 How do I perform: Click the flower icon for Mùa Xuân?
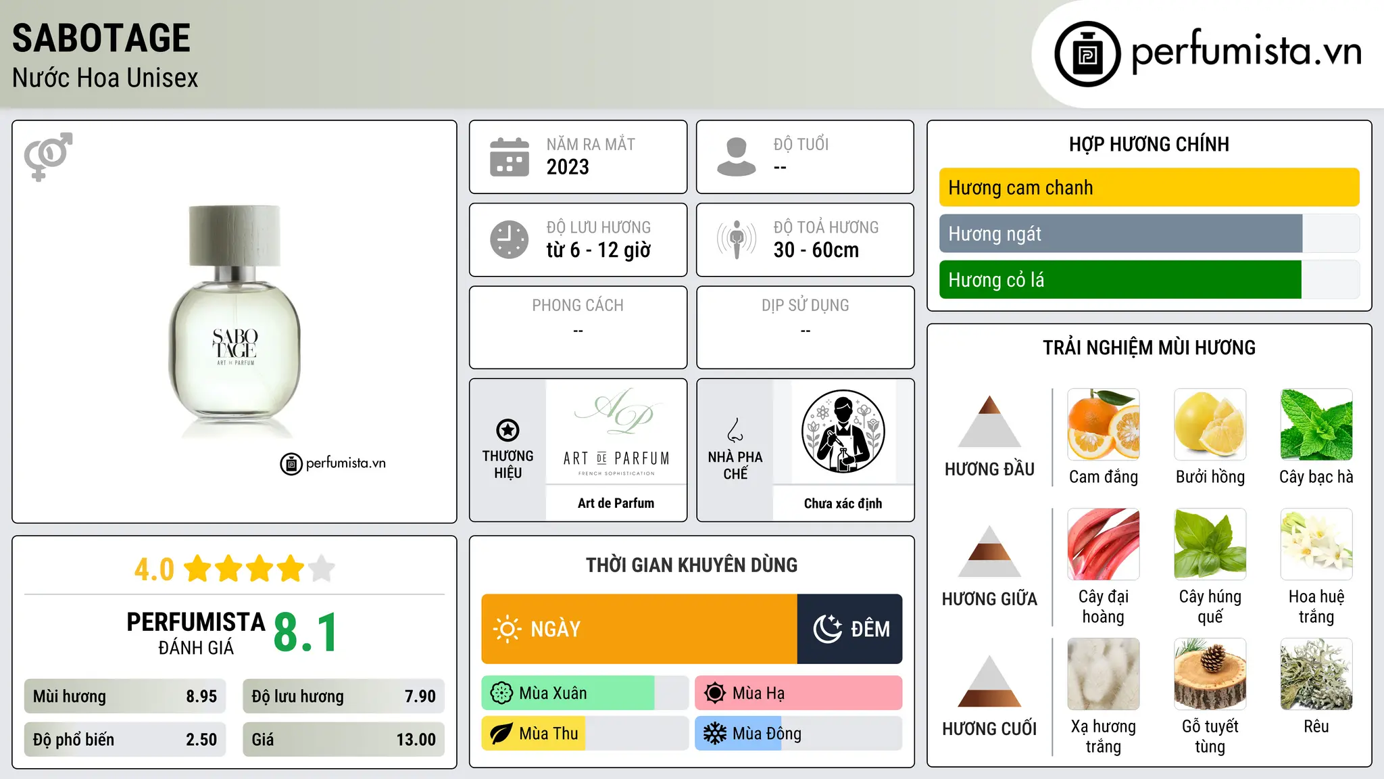tap(501, 693)
